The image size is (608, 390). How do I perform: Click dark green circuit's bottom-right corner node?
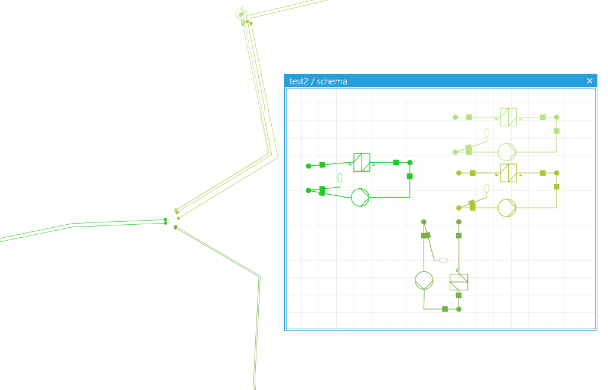(459, 309)
